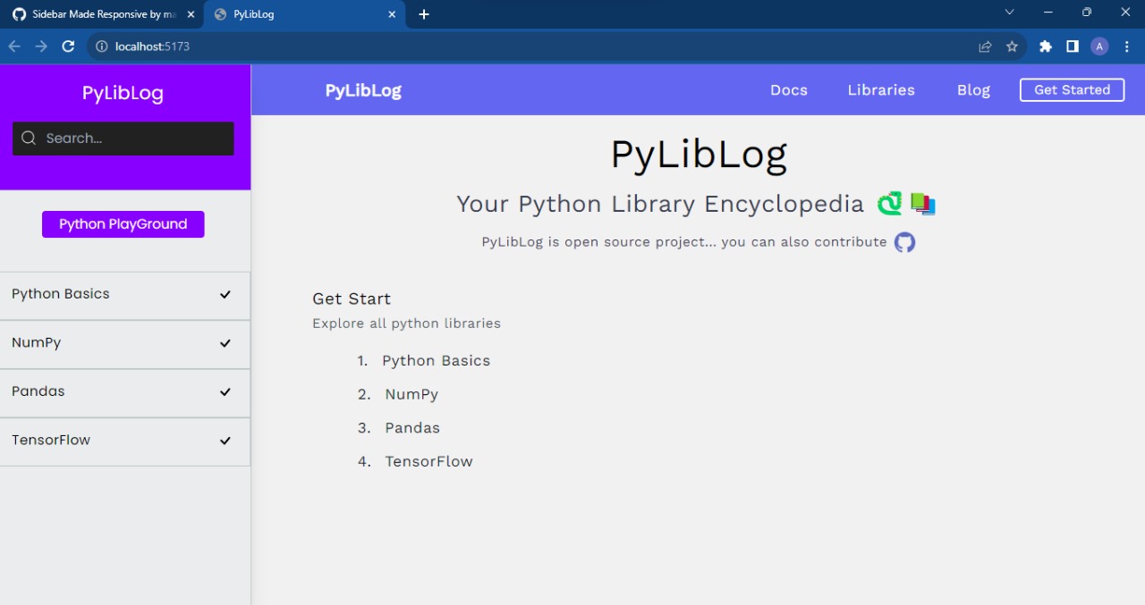
Task: Open the Python PlayGround button
Action: pos(123,223)
